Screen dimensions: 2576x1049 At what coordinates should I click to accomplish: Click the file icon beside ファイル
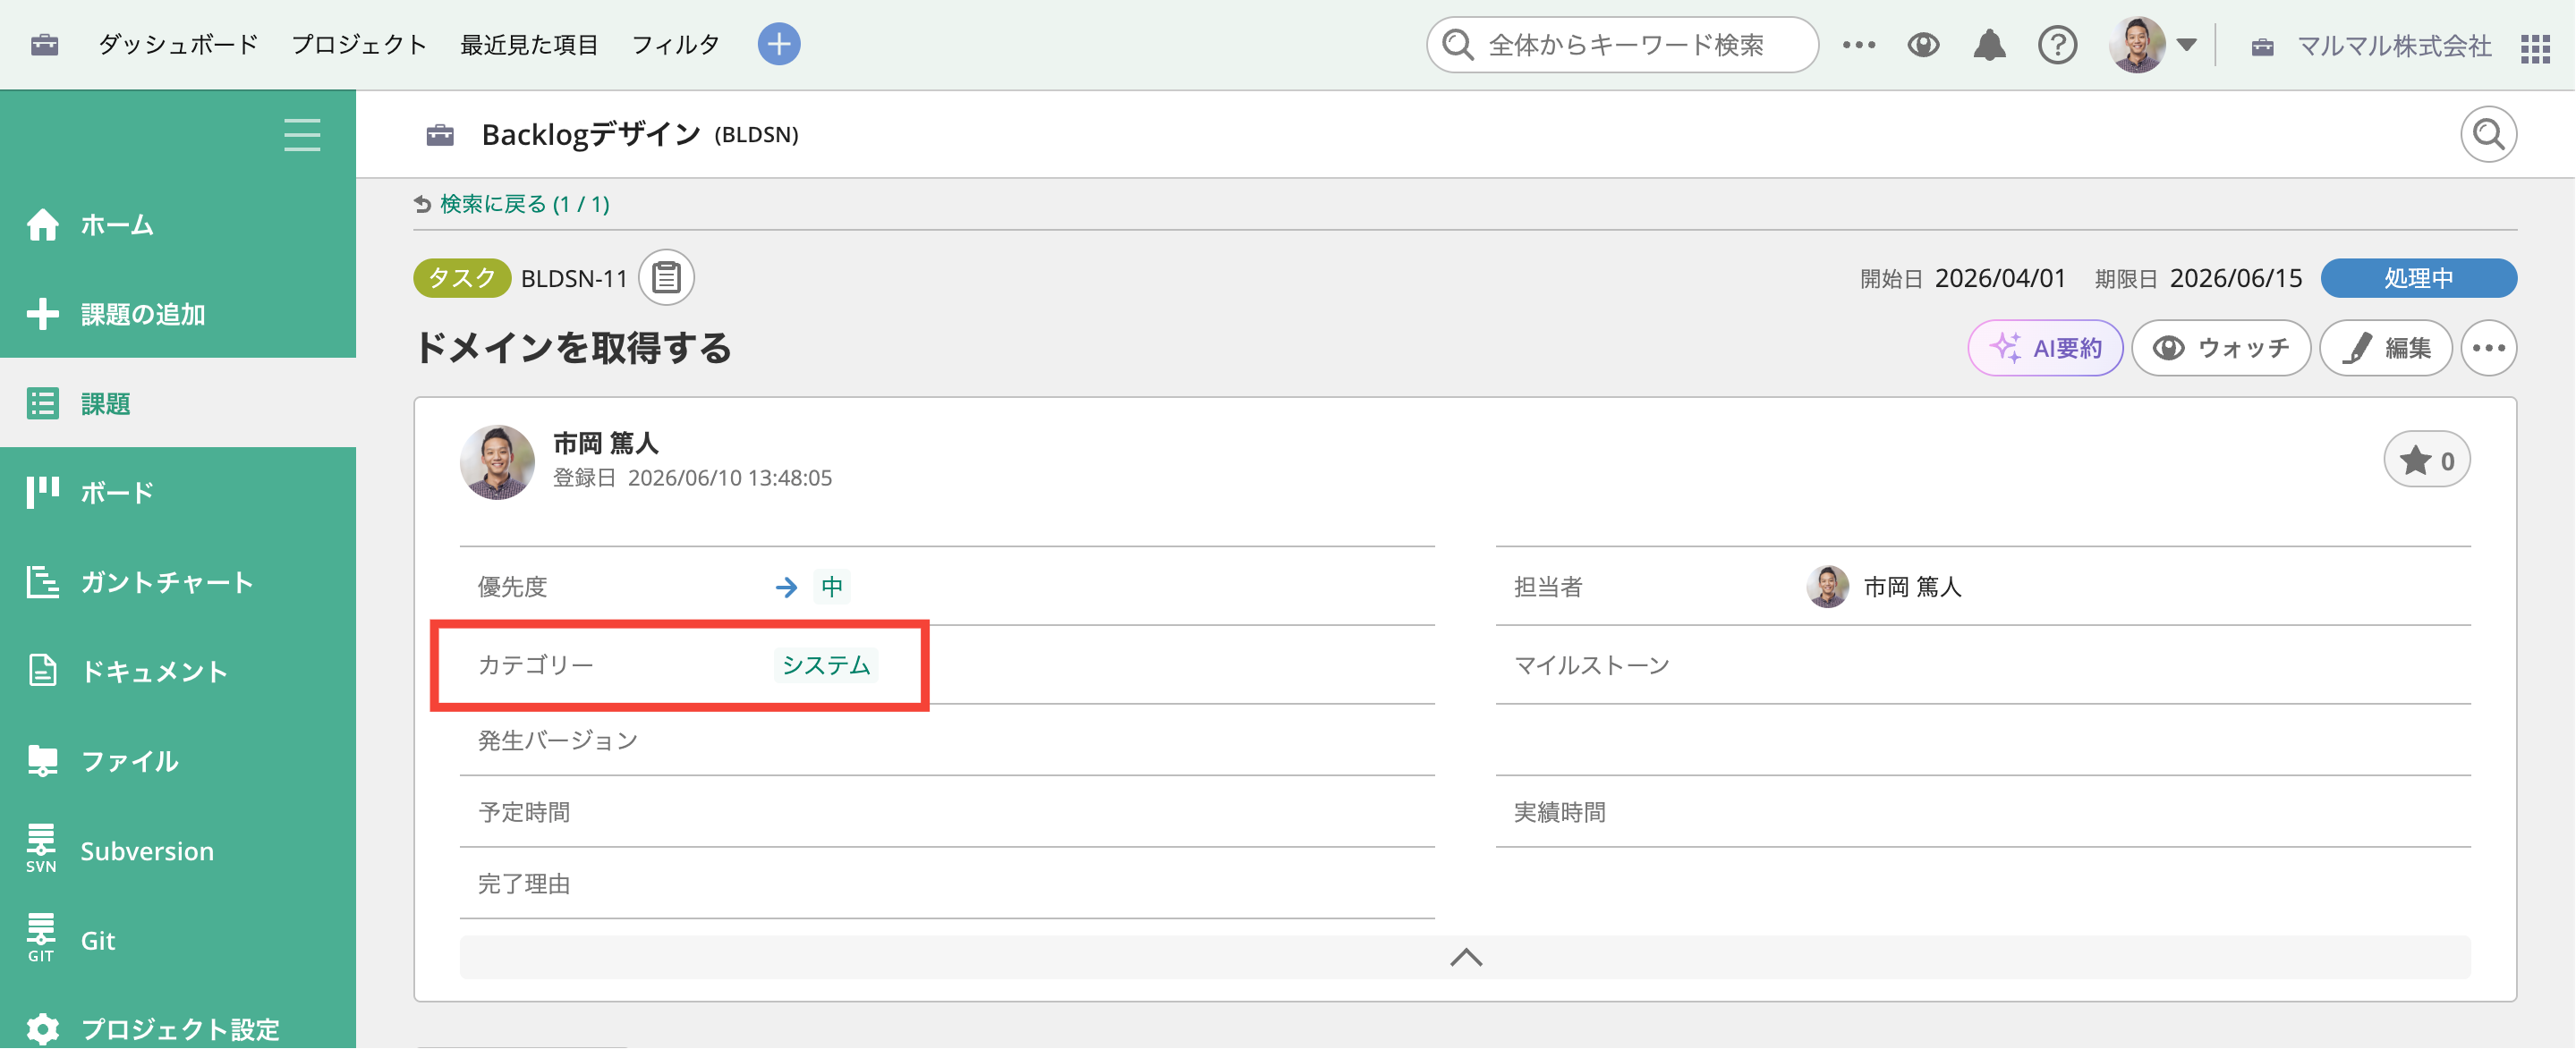coord(42,760)
